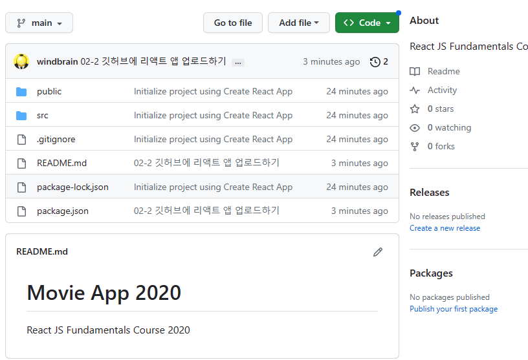Open the public folder icon
Image resolution: width=528 pixels, height=360 pixels.
[x=21, y=92]
